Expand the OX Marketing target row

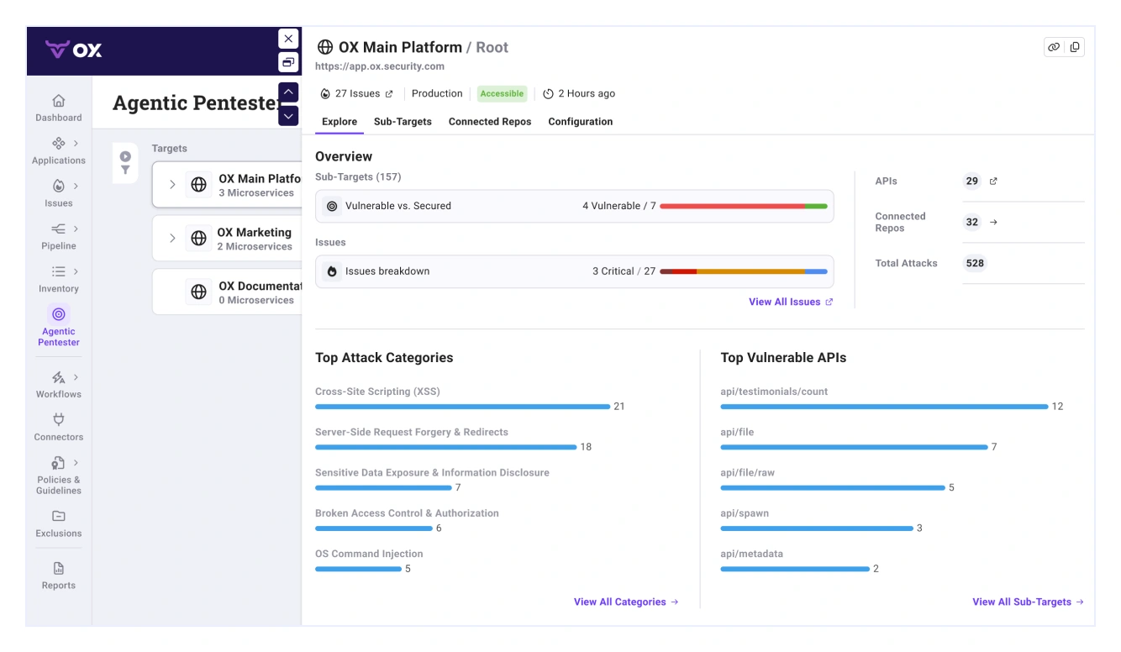pyautogui.click(x=172, y=239)
